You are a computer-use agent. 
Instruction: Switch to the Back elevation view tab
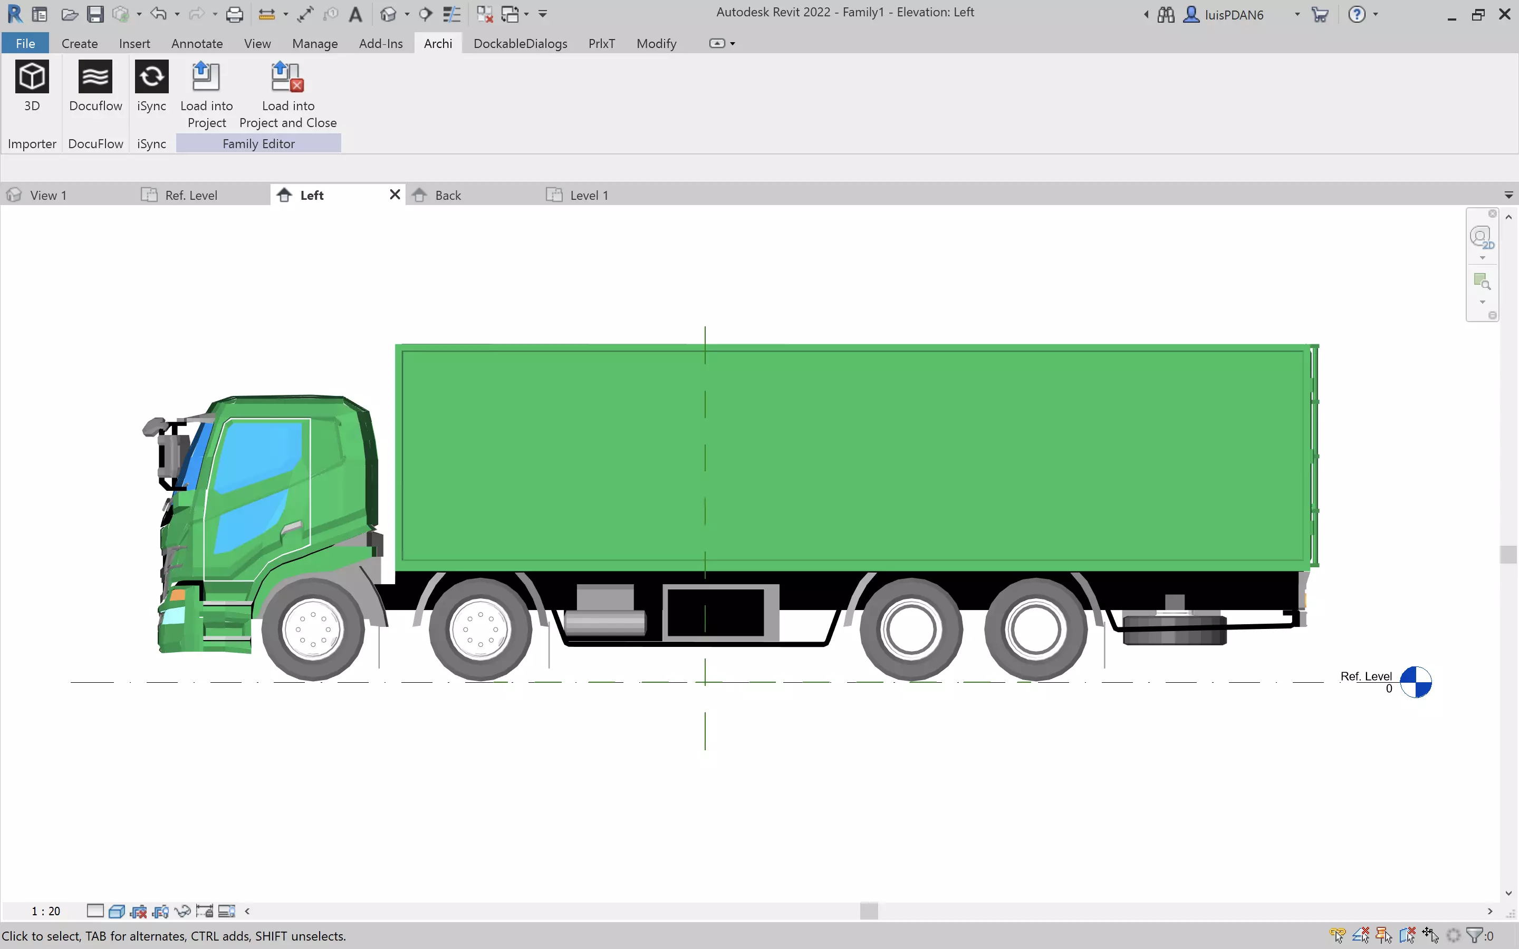pos(447,195)
